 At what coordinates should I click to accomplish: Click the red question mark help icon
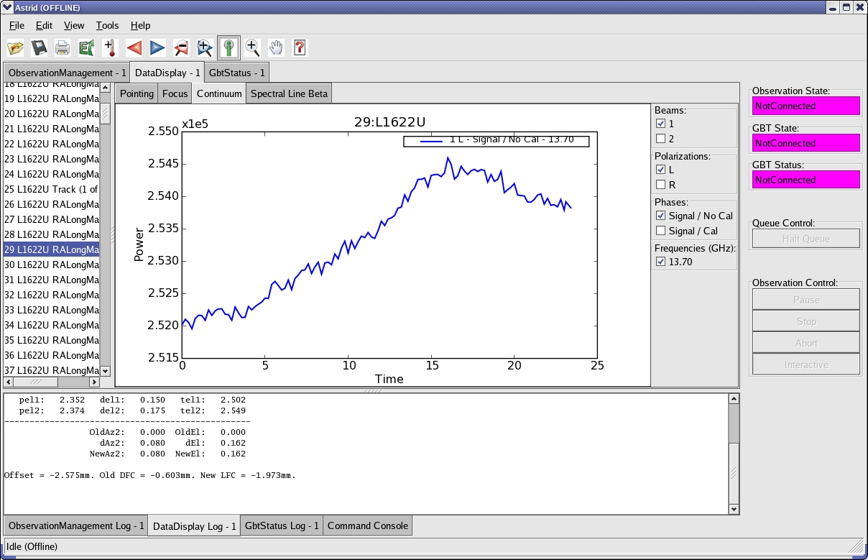[300, 48]
